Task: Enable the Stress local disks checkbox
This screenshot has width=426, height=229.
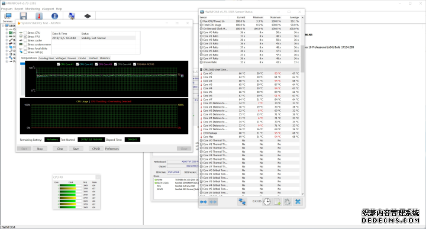Action: tap(25, 49)
